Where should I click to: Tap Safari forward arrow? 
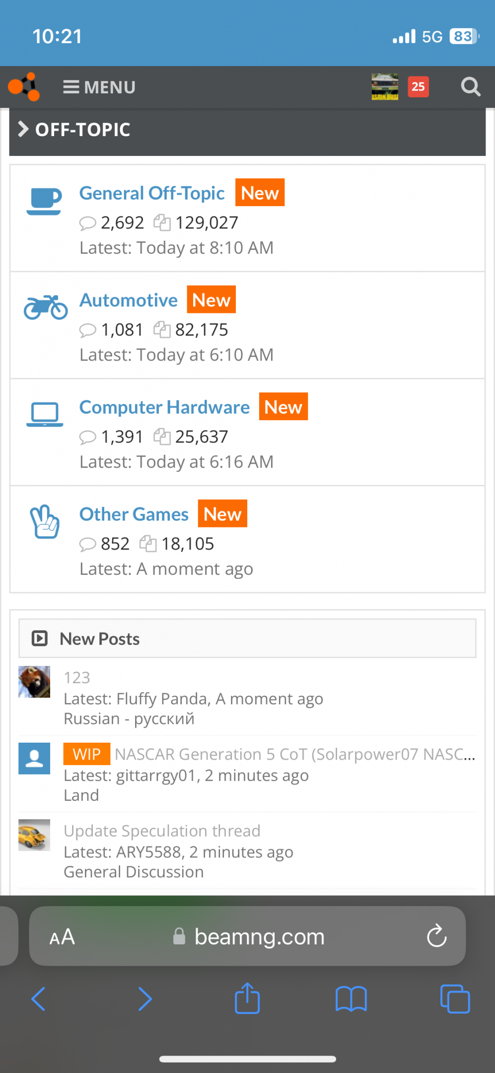tap(144, 998)
